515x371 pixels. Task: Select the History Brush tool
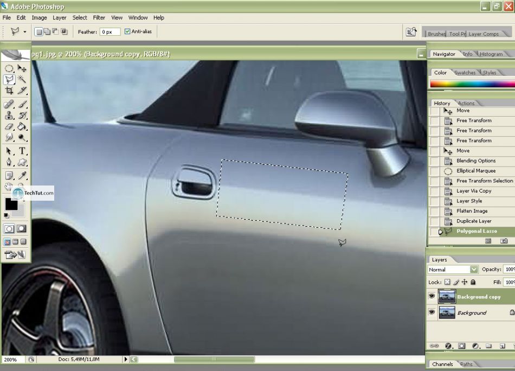pos(22,116)
